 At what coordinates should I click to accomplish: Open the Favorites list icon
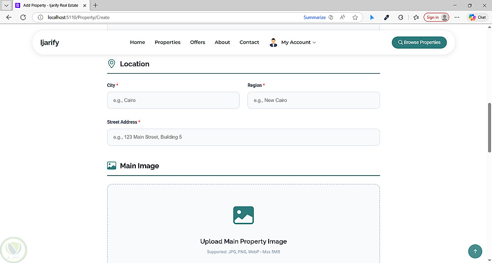pos(416,17)
